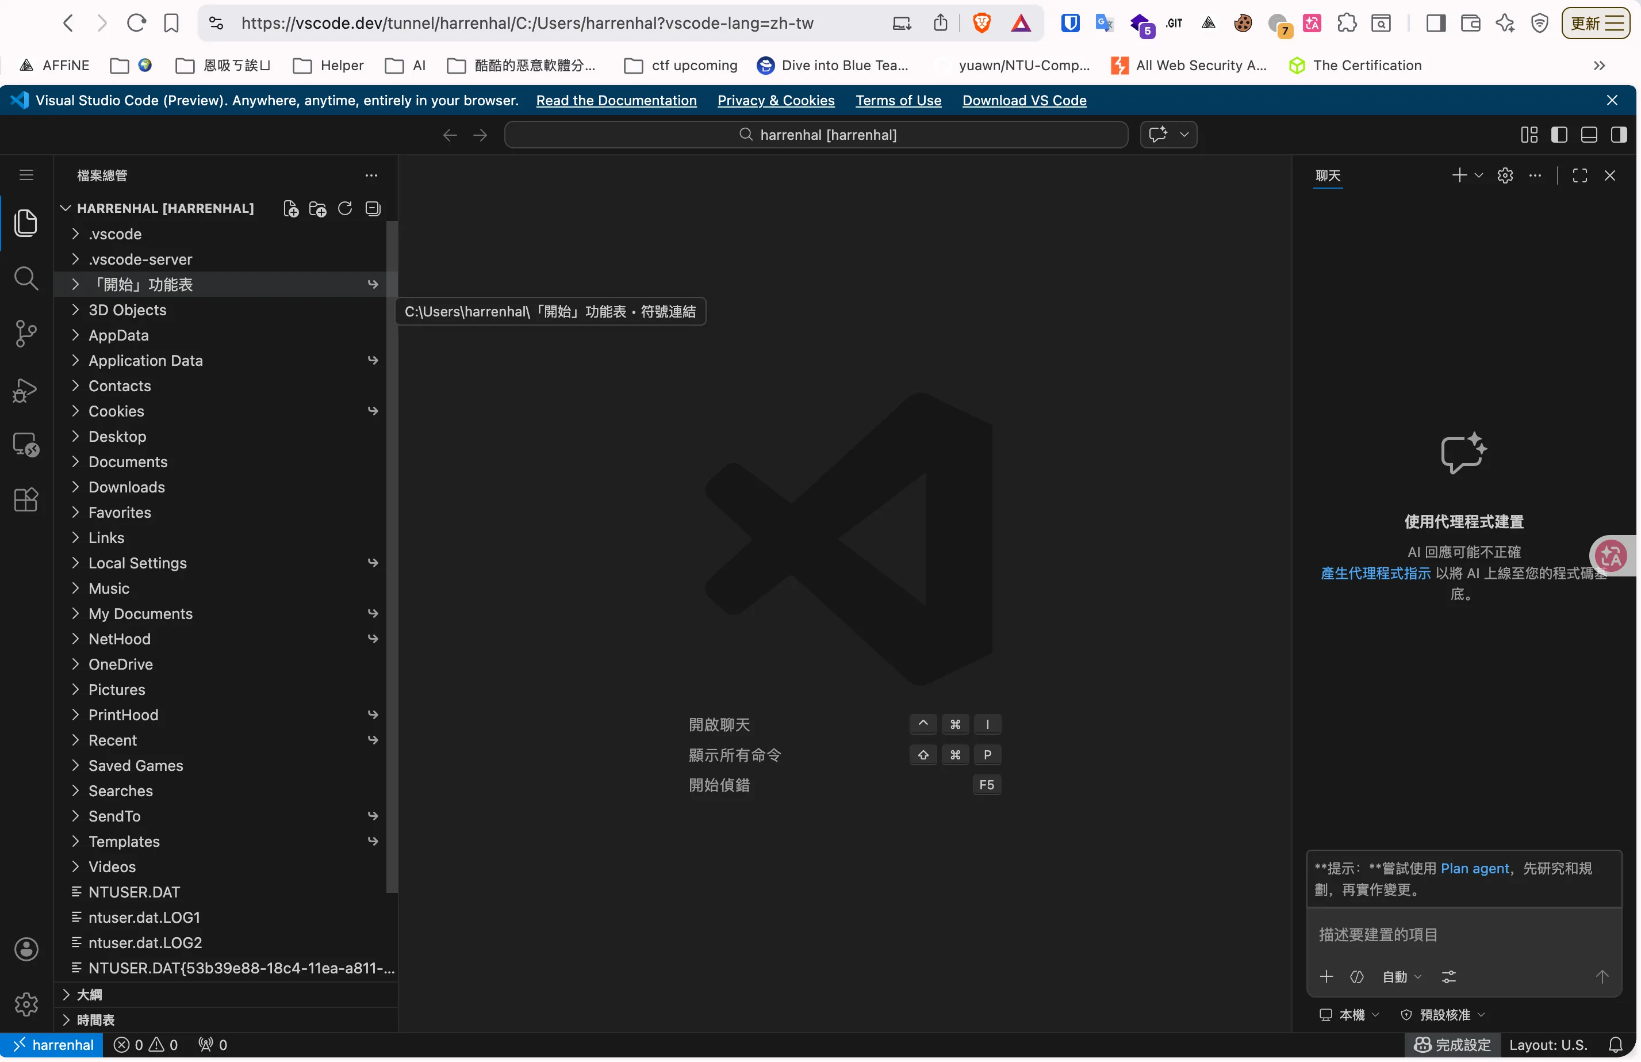Create a new folder in explorer
This screenshot has width=1641, height=1062.
point(318,208)
